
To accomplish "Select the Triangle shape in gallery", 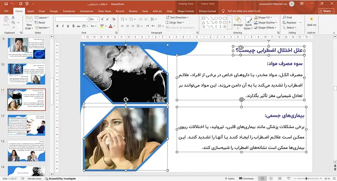I will (x=204, y=22).
